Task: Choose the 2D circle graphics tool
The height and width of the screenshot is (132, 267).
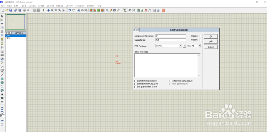Action: pyautogui.click(x=2, y=83)
